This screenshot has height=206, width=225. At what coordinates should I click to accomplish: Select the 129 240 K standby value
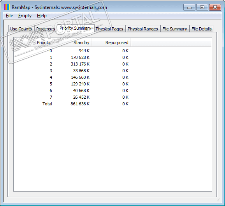[80, 84]
